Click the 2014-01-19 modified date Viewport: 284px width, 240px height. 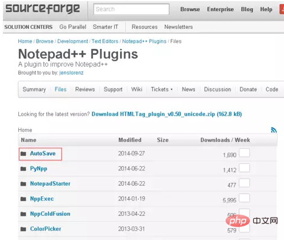pos(131,199)
